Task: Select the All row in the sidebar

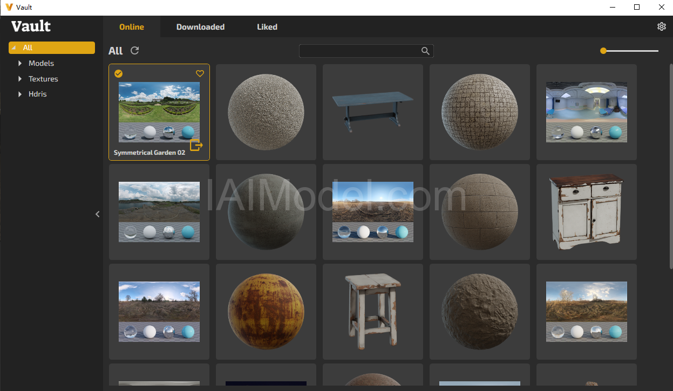Action: pos(52,48)
